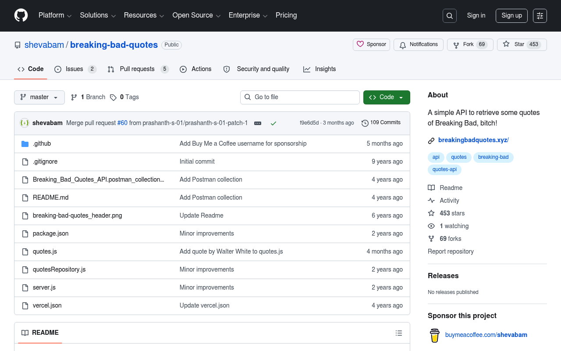Open vercel.json file

(x=47, y=305)
